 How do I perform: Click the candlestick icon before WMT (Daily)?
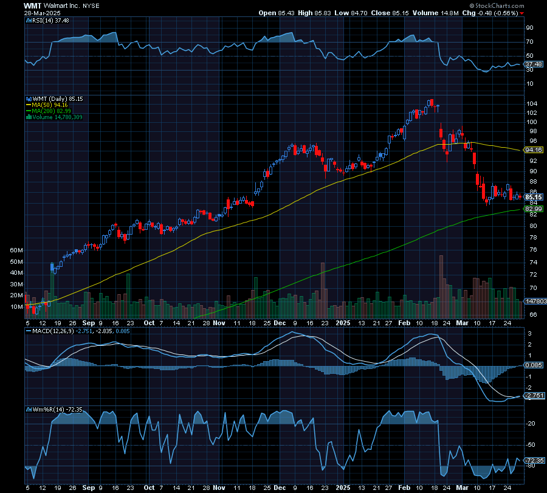[28, 99]
